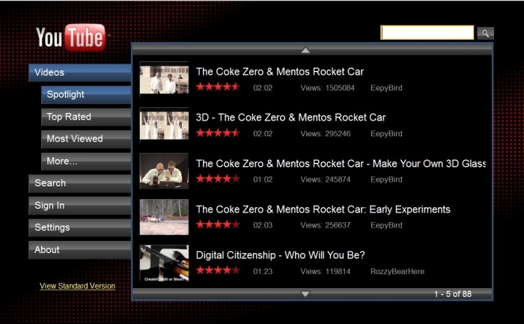Select the Top Rated category
The height and width of the screenshot is (324, 524).
[86, 117]
